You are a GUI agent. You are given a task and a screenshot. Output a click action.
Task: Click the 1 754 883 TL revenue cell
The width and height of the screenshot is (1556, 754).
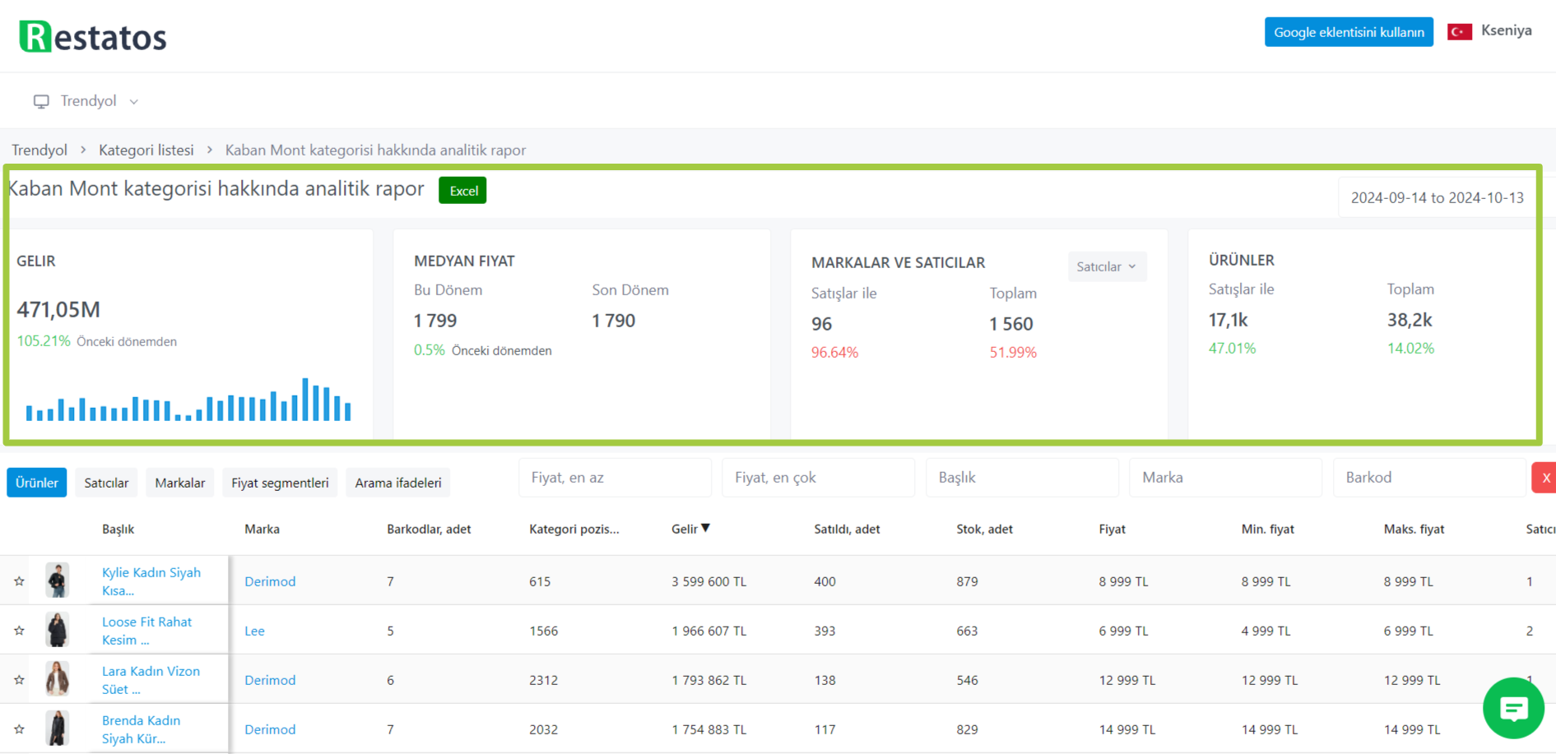(708, 729)
